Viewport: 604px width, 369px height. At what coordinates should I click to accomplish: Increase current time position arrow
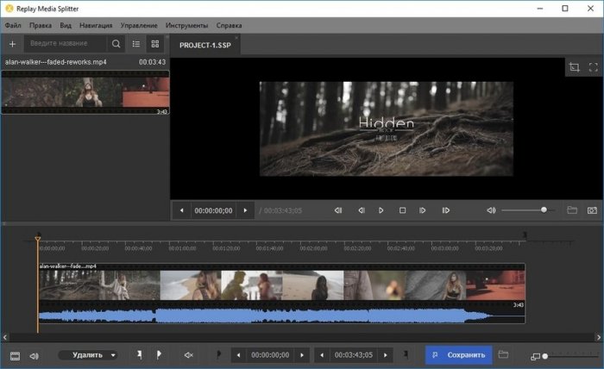(x=245, y=210)
